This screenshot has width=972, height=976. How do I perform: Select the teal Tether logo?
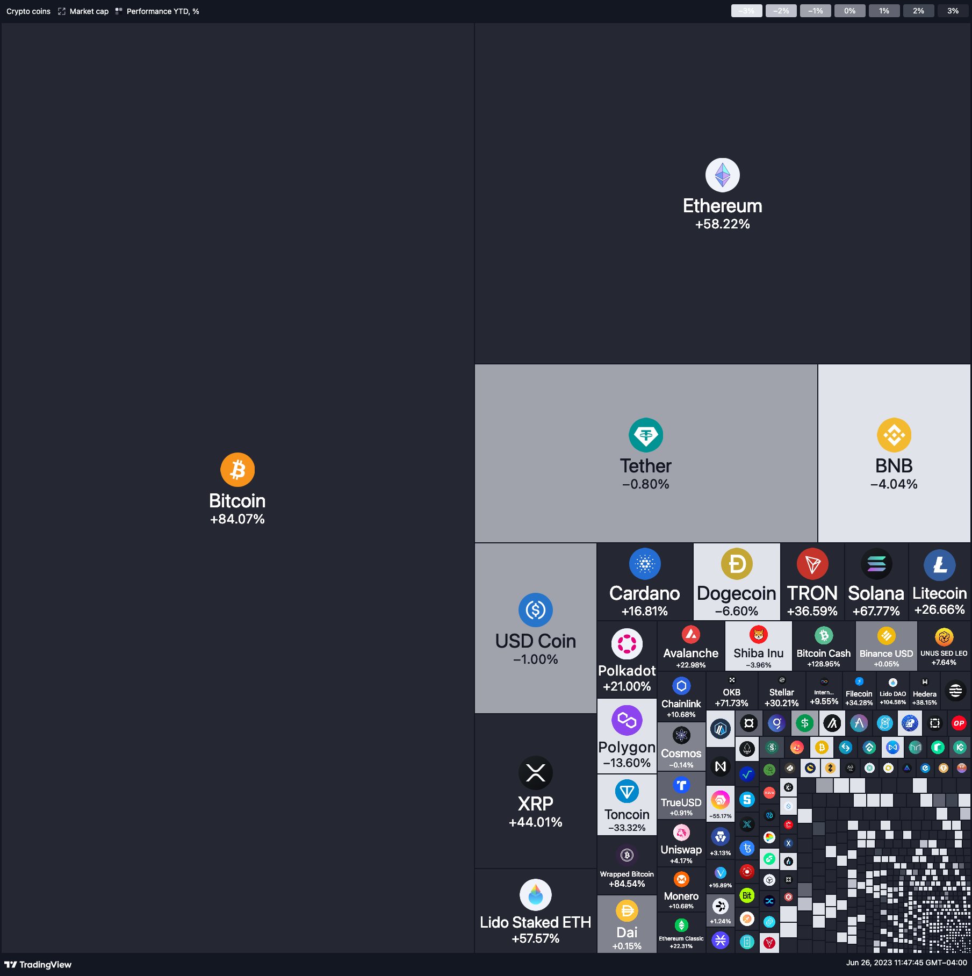(x=646, y=435)
